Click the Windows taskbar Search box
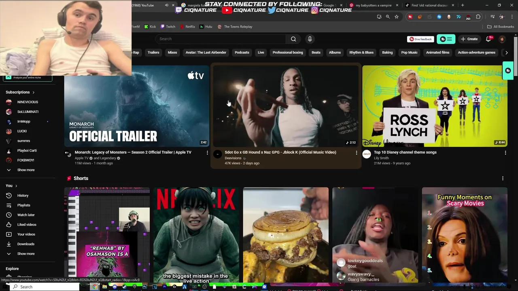The width and height of the screenshot is (518, 291). (x=44, y=287)
